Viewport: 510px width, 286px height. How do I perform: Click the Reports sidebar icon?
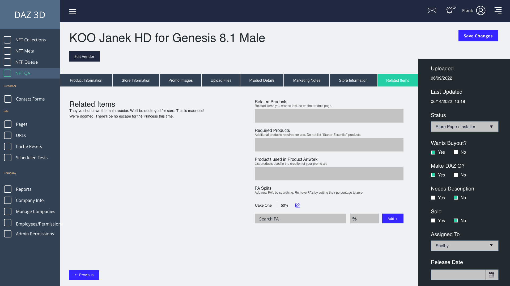(8, 189)
